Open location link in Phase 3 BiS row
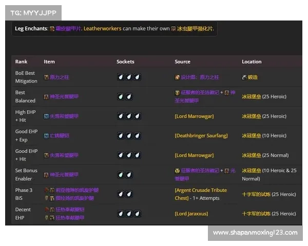The height and width of the screenshot is (246, 308). (256, 194)
